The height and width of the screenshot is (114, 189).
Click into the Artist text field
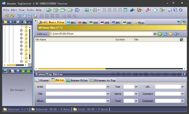pyautogui.click(x=76, y=87)
